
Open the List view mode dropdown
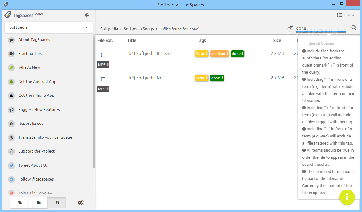point(346,15)
